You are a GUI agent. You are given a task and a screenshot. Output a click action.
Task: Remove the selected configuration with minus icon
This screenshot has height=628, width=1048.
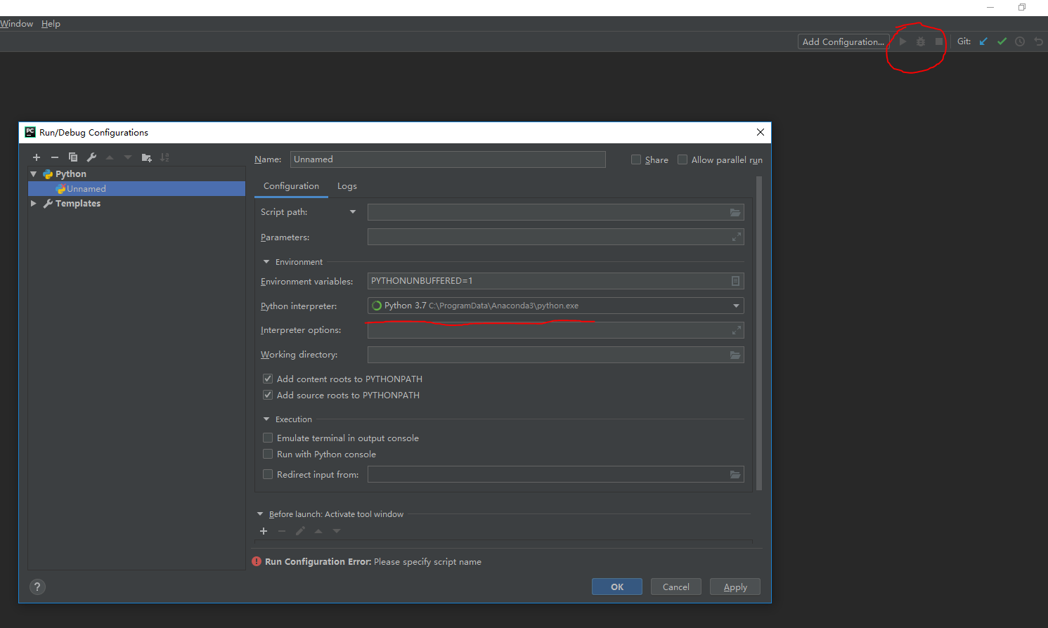point(55,157)
